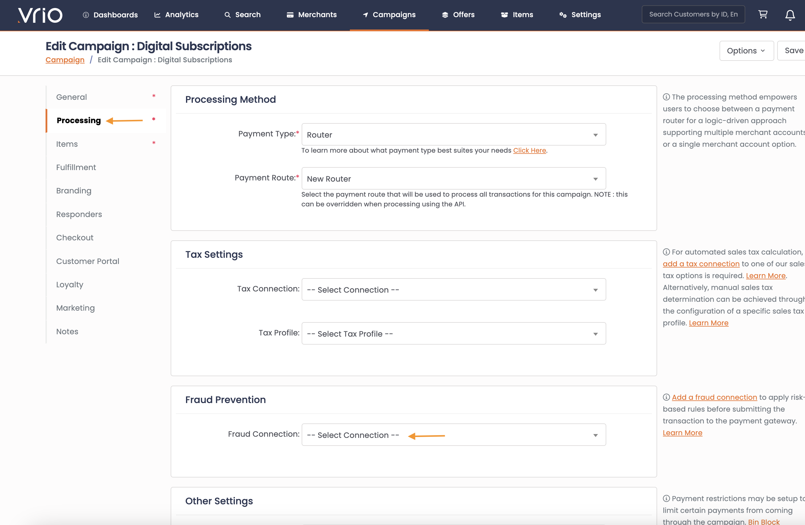Click the info icon beside automated sales tax text

[666, 252]
